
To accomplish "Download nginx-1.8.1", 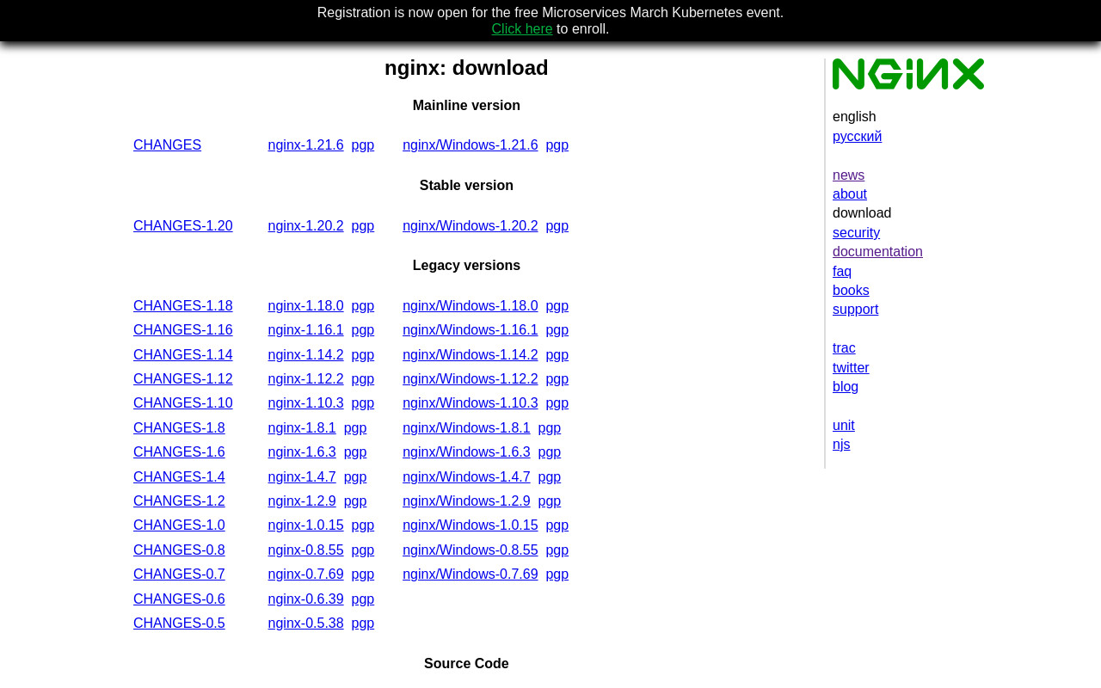I will (x=302, y=428).
